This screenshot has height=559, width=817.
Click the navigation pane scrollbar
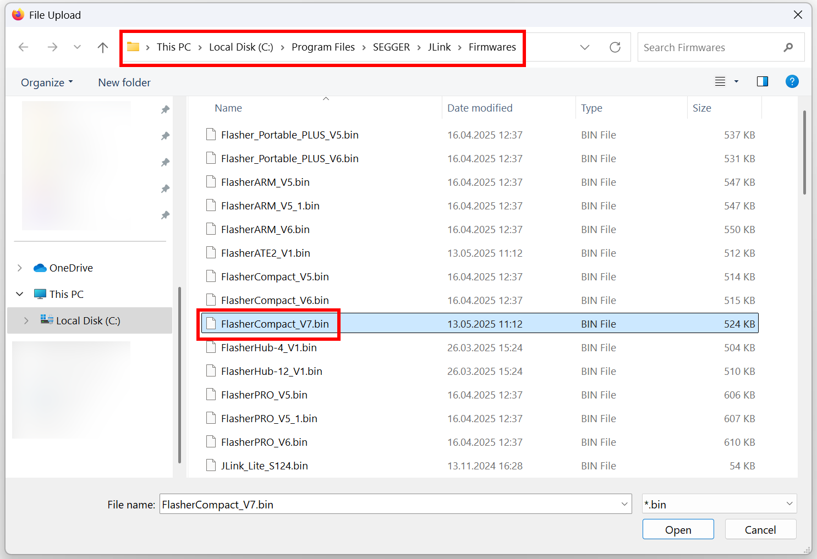tap(179, 376)
